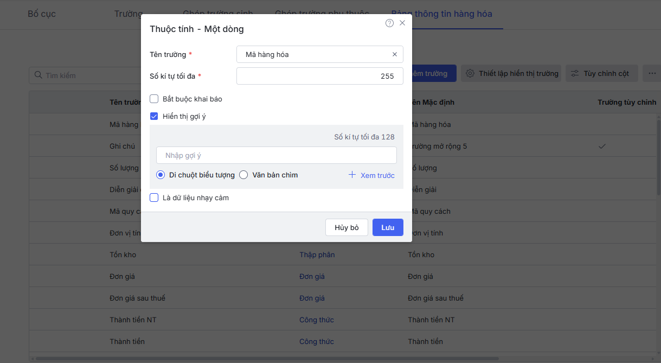This screenshot has height=363, width=661.
Task: Focus the Nhập gợi ý input field
Action: pyautogui.click(x=277, y=155)
